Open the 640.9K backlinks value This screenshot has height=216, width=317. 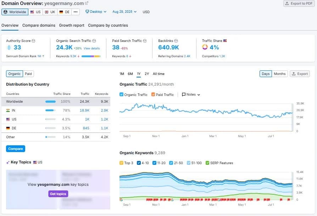click(168, 47)
